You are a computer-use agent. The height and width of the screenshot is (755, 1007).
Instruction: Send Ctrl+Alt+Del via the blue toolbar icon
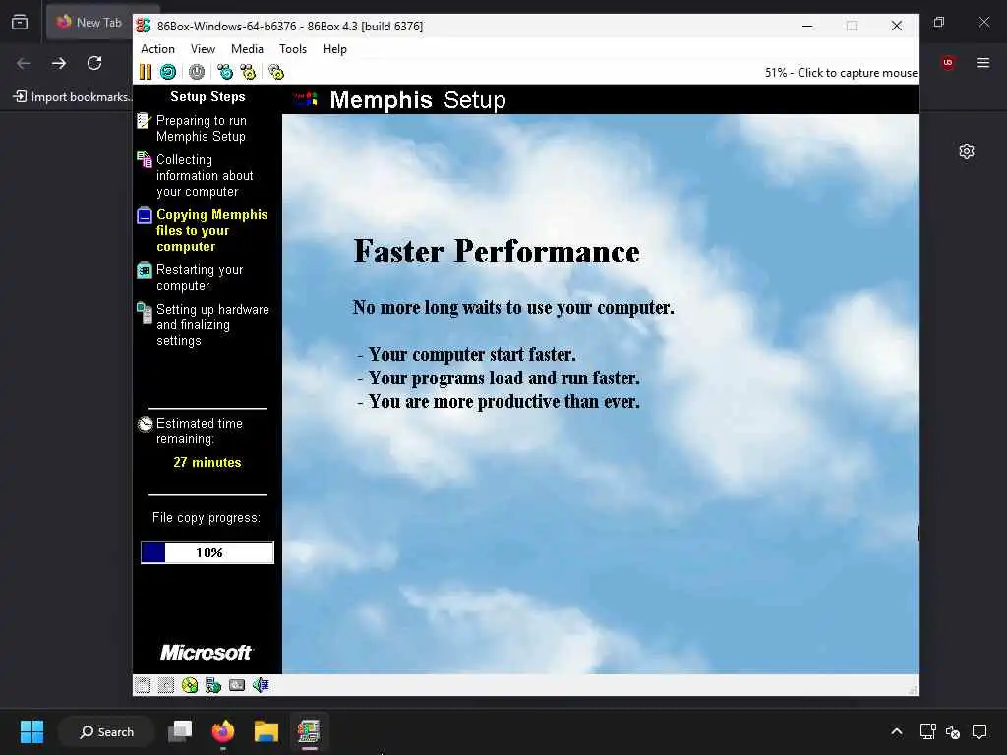(225, 72)
